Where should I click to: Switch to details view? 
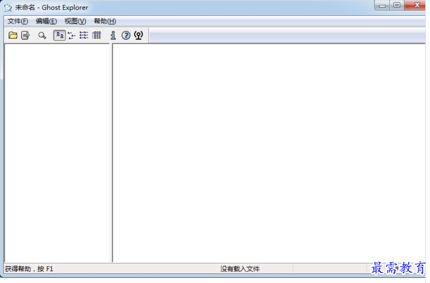tap(97, 35)
